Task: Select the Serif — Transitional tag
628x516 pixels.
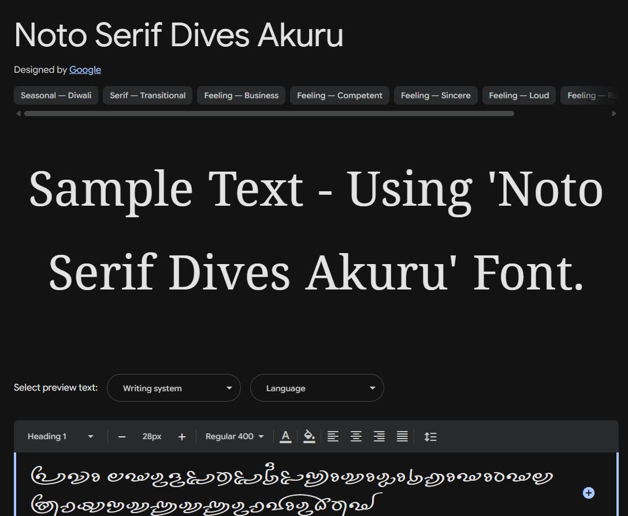Action: pos(148,95)
